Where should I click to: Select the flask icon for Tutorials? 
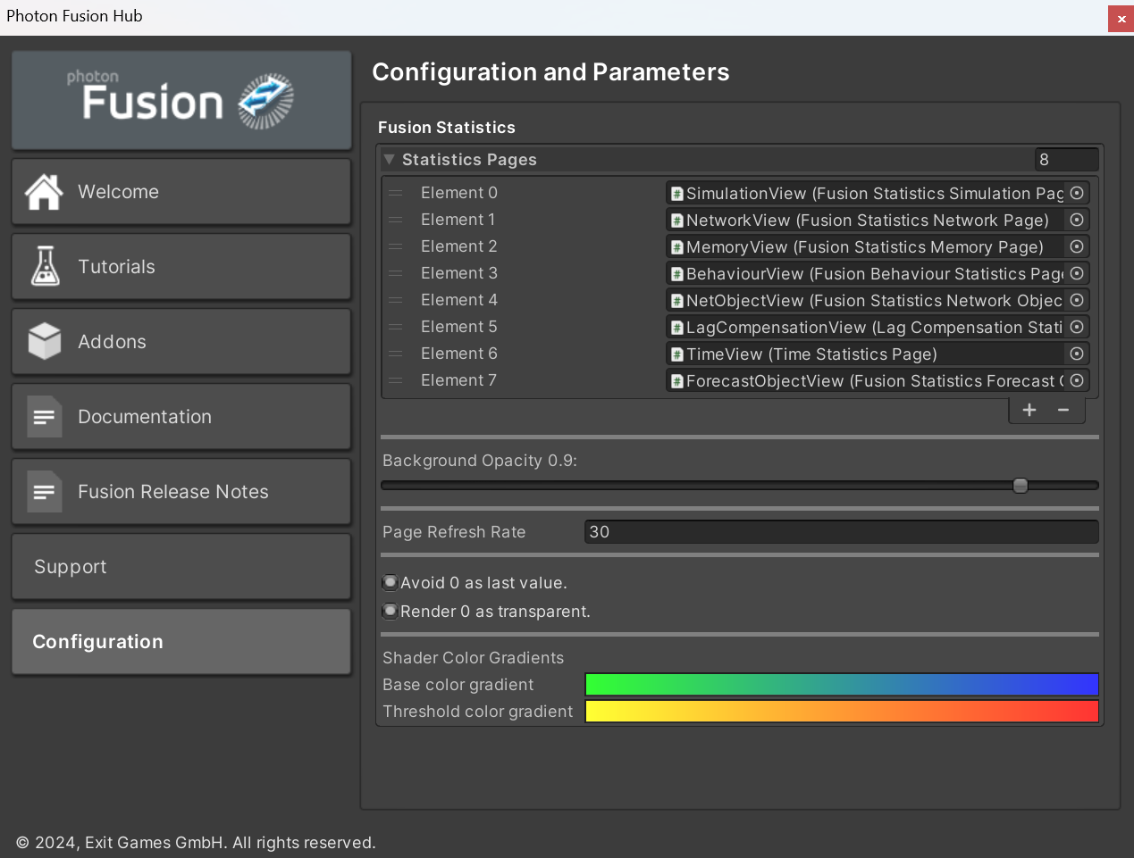tap(44, 266)
